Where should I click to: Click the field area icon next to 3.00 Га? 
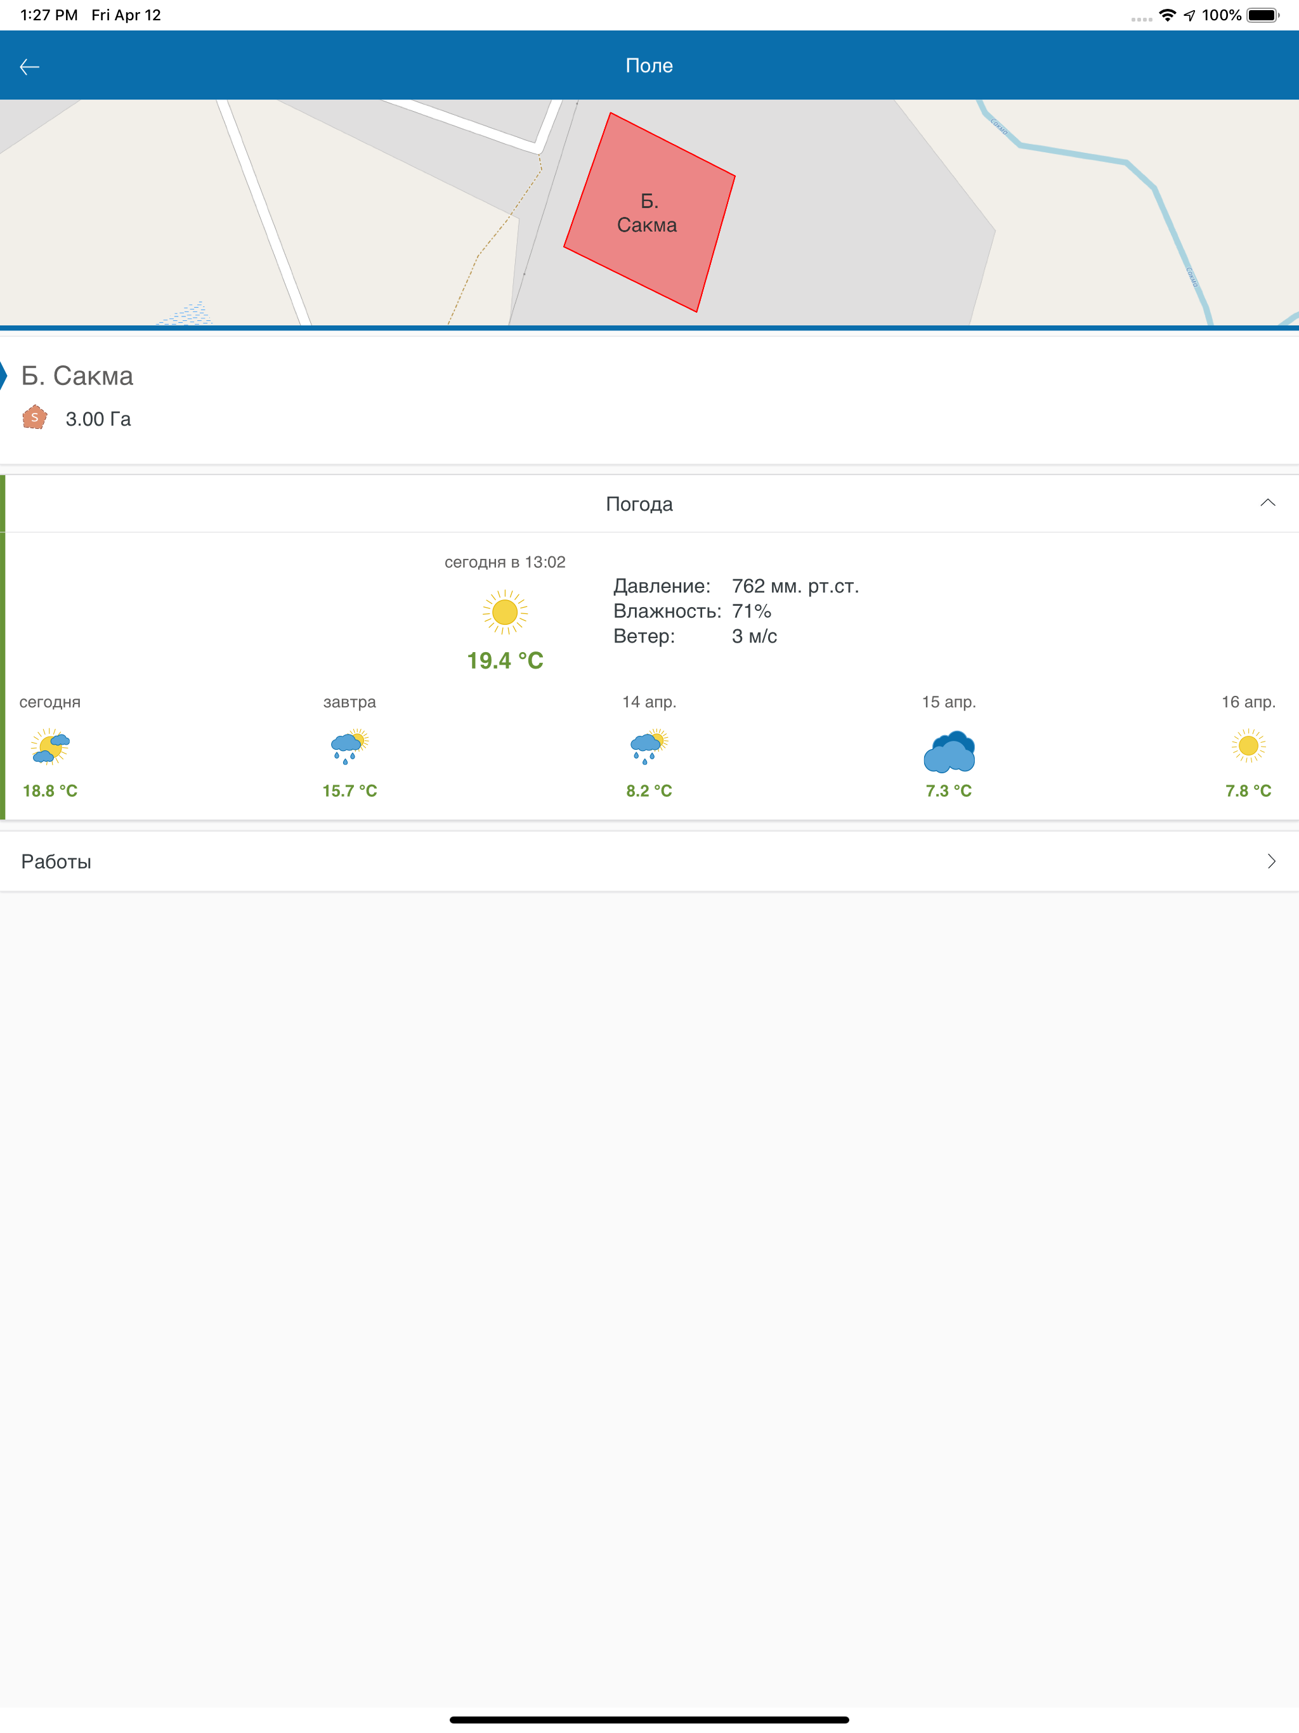(x=34, y=417)
